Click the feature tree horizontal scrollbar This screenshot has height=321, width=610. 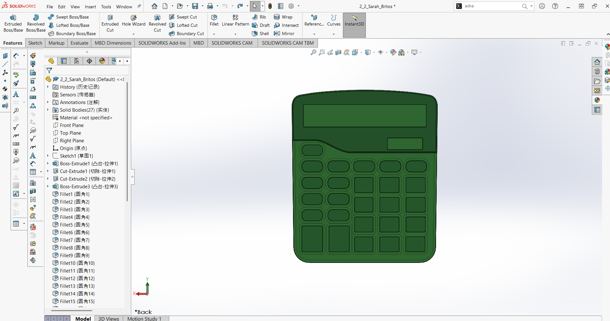click(72, 310)
